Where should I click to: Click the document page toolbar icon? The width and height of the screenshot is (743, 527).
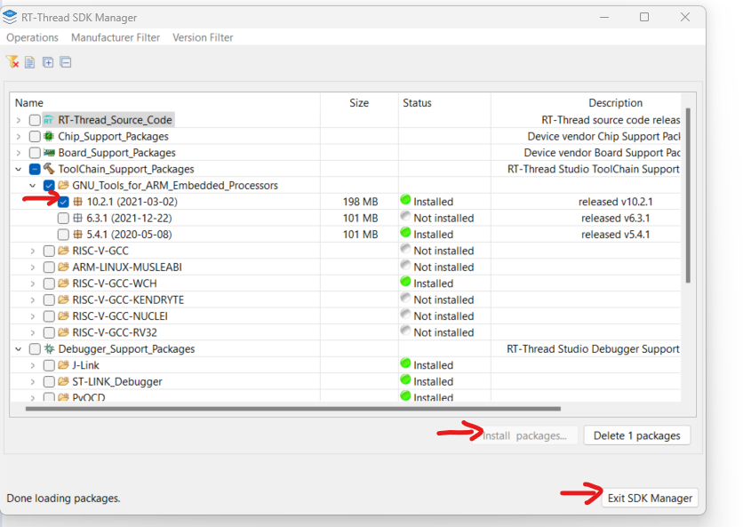point(29,62)
